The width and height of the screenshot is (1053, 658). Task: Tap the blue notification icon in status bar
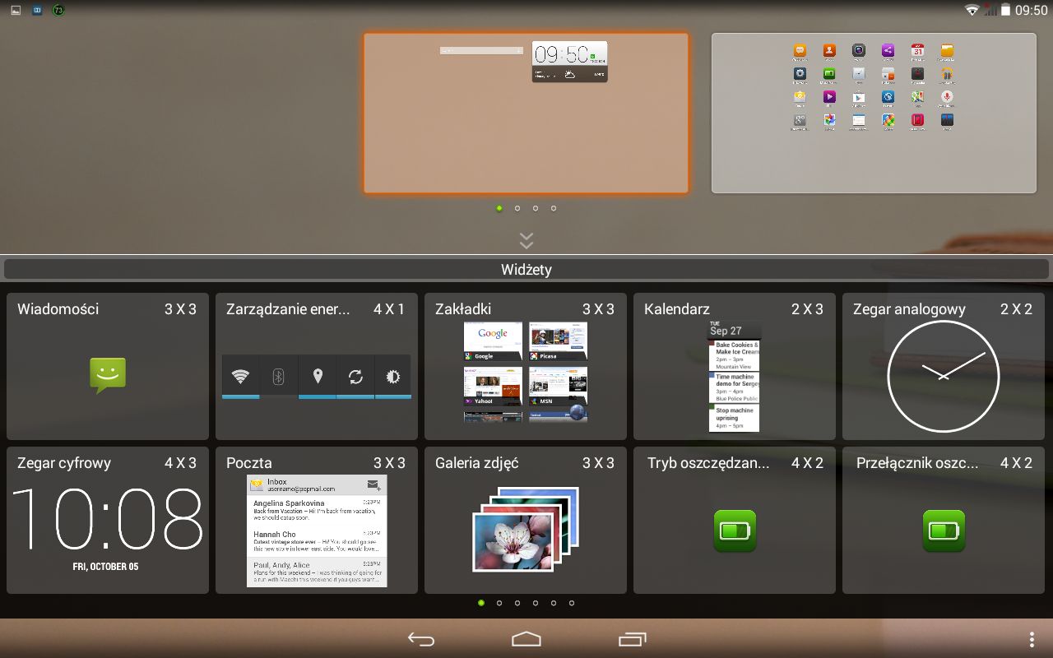[x=37, y=10]
